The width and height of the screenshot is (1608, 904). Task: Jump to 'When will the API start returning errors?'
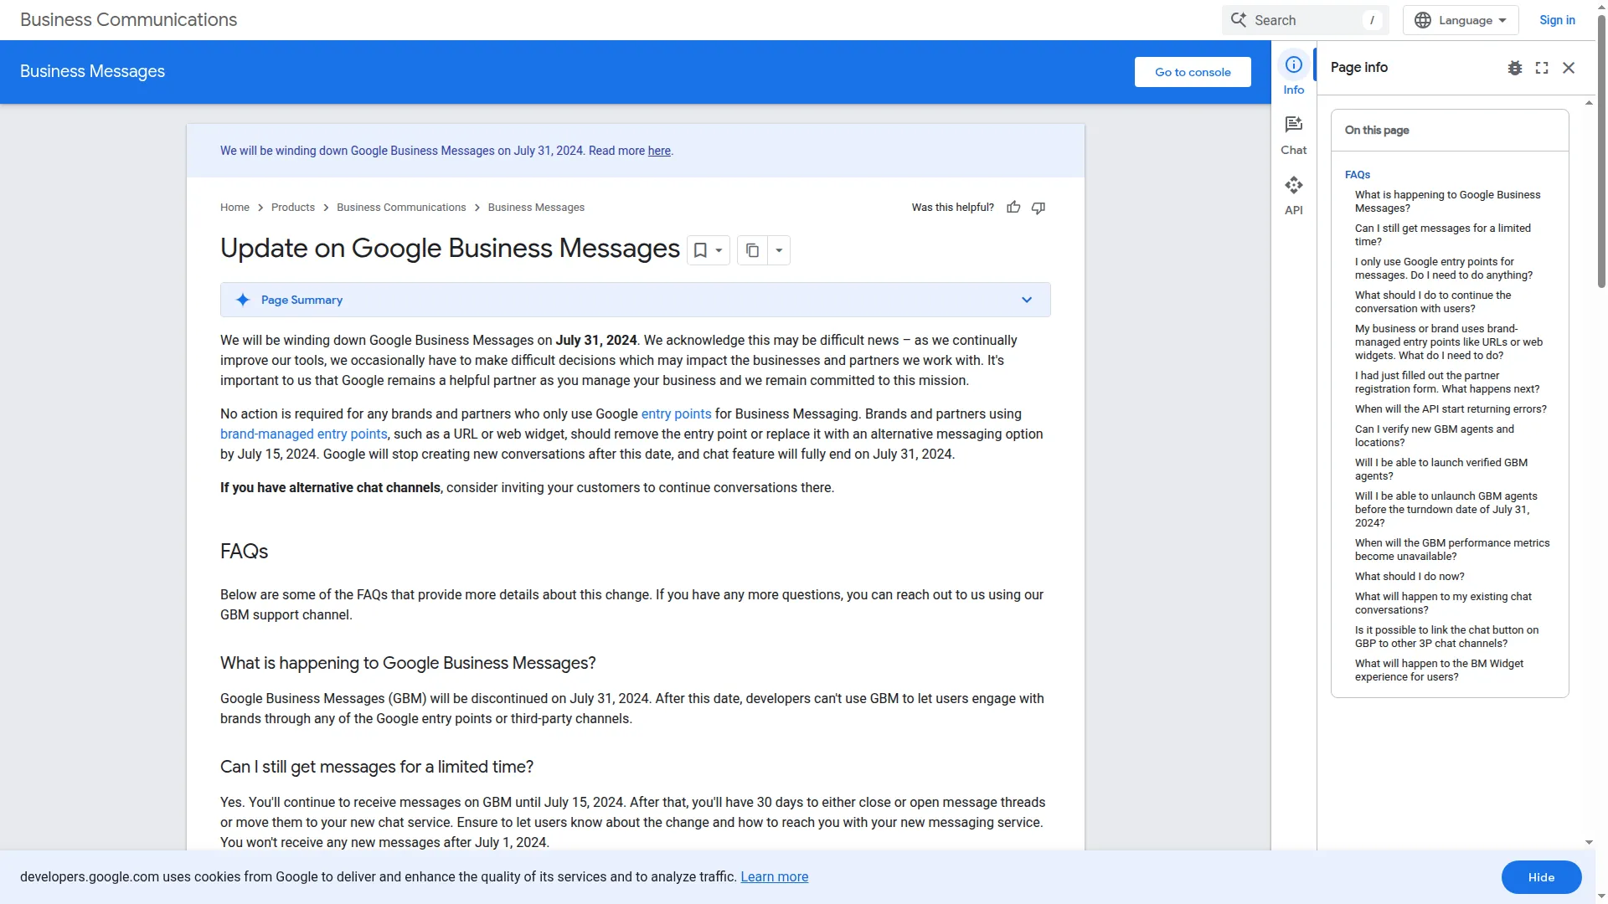click(1451, 409)
